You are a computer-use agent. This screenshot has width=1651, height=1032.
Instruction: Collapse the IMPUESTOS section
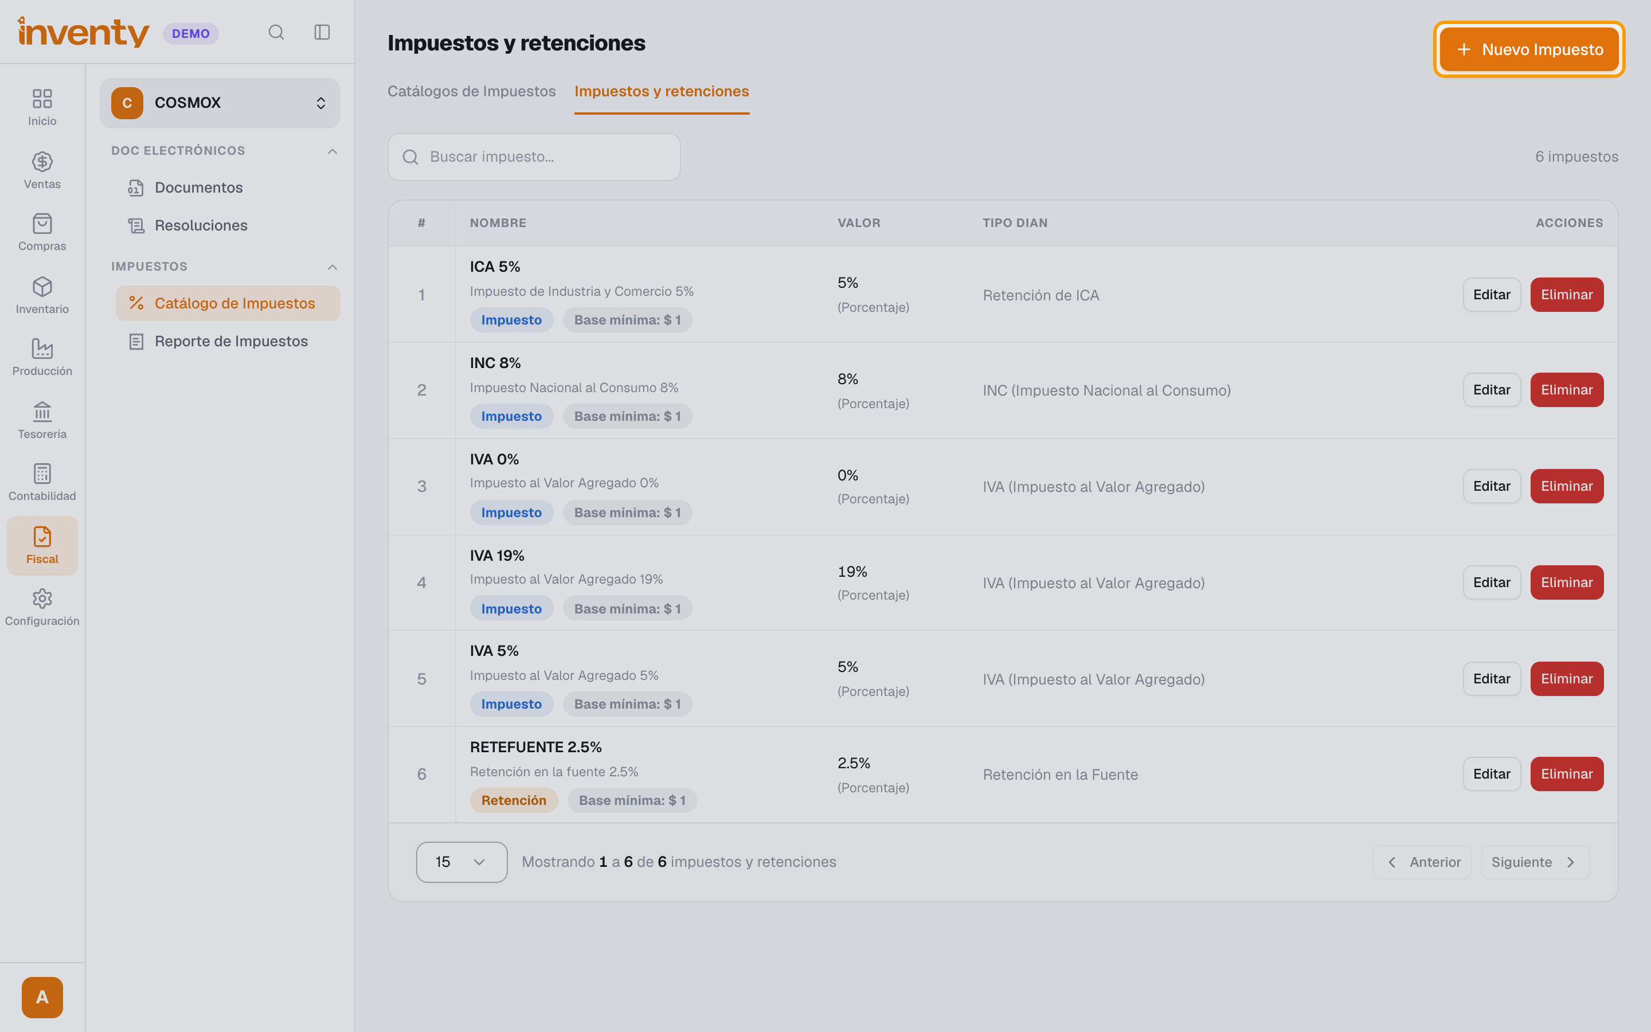tap(332, 267)
